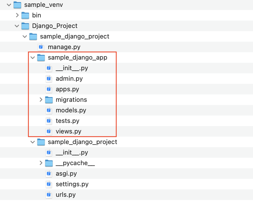
Task: Click the settings.py file icon
Action: 49,184
